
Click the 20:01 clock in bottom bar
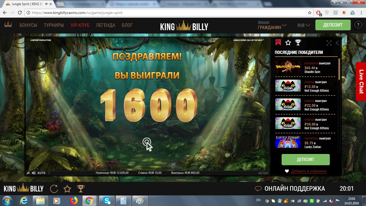pos(347,189)
